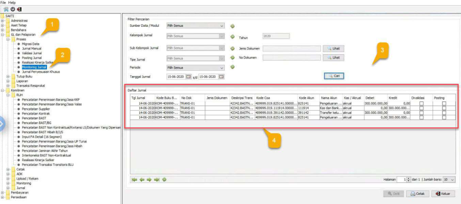461x204 pixels.
Task: Open the Sumber Data / Modul dropdown
Action: pyautogui.click(x=222, y=26)
